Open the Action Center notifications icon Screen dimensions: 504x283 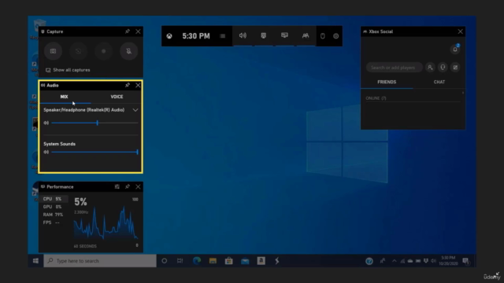pyautogui.click(x=465, y=261)
